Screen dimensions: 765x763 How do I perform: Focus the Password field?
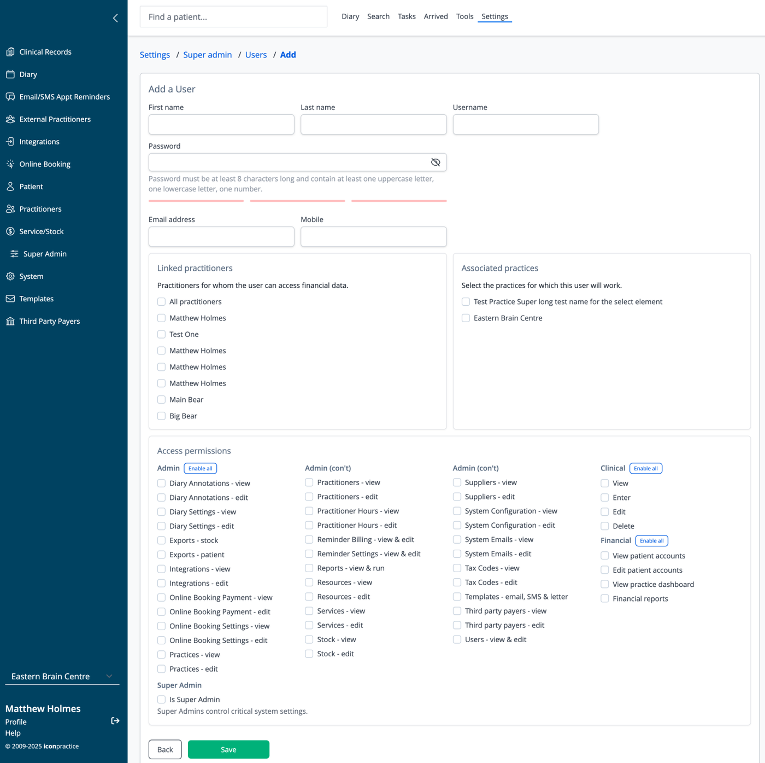click(x=298, y=162)
